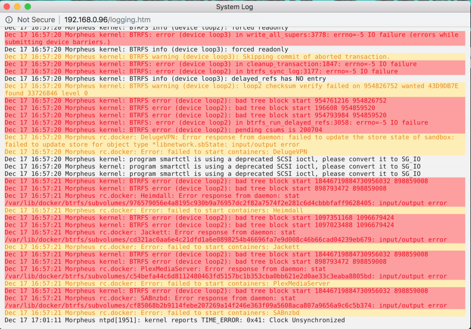This screenshot has height=329, width=471.
Task: Click the Not Secure label in address bar
Action: click(36, 20)
